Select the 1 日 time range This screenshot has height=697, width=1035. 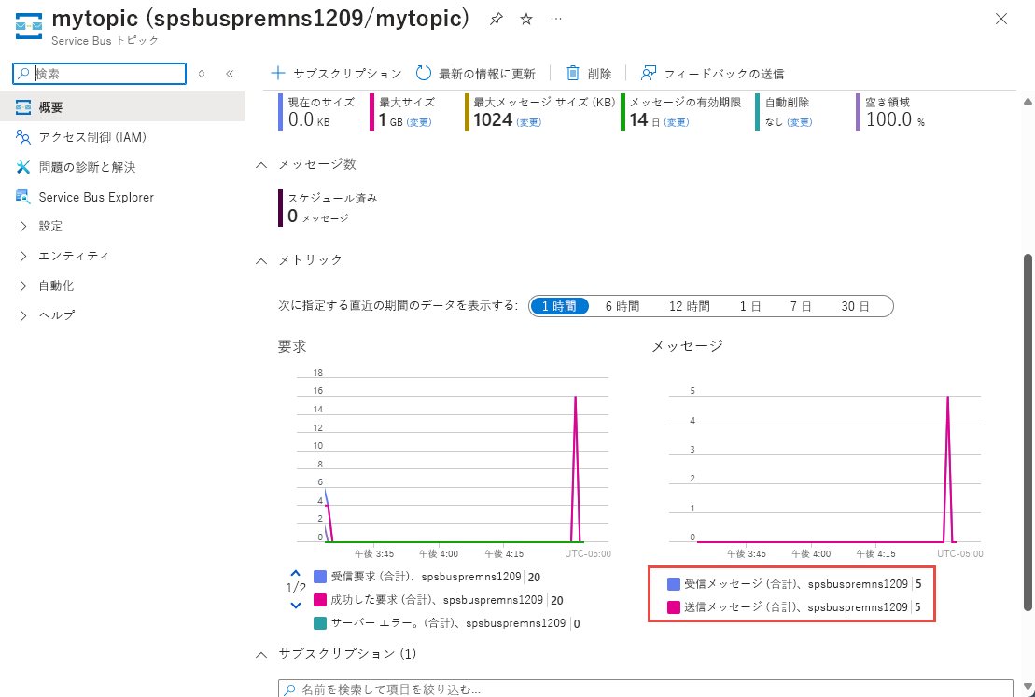point(749,306)
